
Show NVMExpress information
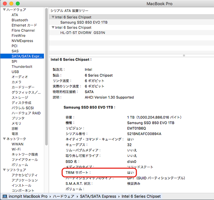22,41
